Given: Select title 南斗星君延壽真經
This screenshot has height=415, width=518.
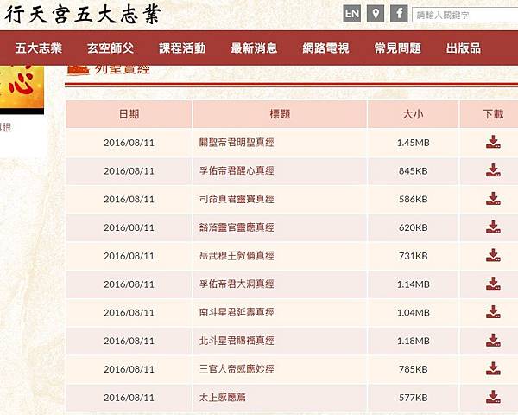Looking at the screenshot, I should click(x=237, y=312).
